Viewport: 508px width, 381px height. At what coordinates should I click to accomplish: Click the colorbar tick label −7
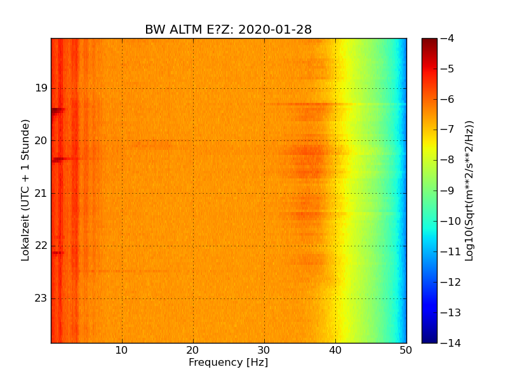[448, 130]
